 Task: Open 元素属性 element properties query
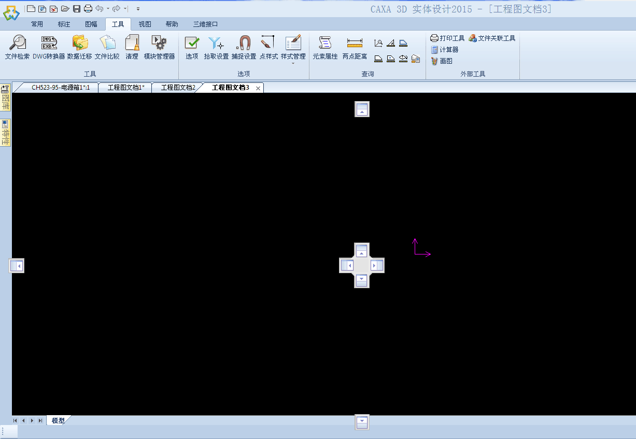pos(325,47)
